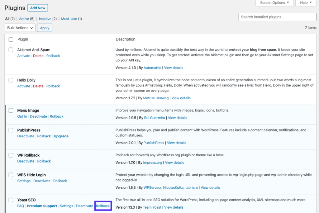
Task: Open the Bulk Actions dropdown
Action: click(20, 28)
